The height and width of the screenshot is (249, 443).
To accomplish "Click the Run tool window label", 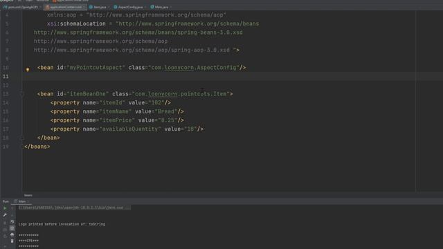I will pyautogui.click(x=6, y=201).
